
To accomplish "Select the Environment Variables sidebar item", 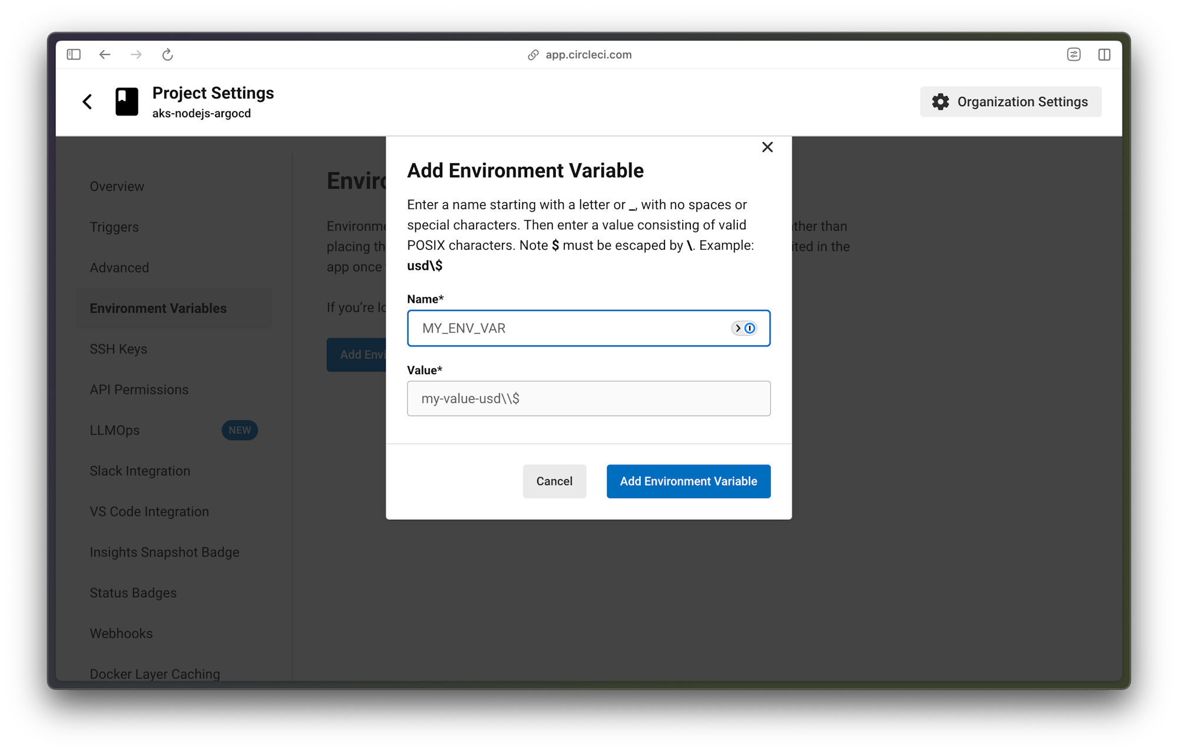I will 157,308.
